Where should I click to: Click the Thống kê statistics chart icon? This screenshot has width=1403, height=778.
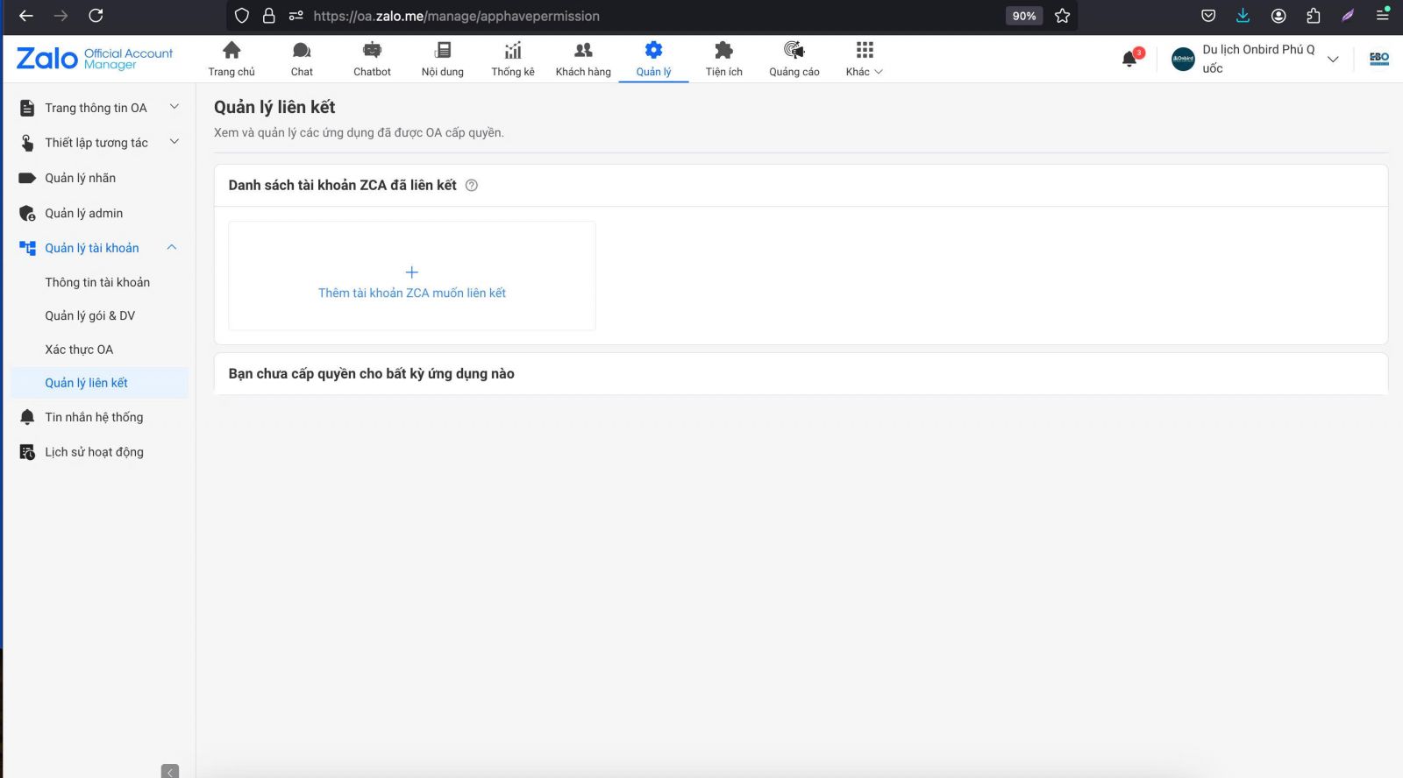pos(513,51)
